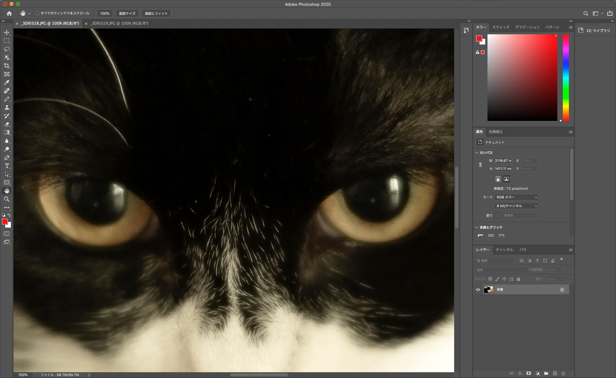
Task: Switch to the チャンネル tab
Action: [504, 250]
